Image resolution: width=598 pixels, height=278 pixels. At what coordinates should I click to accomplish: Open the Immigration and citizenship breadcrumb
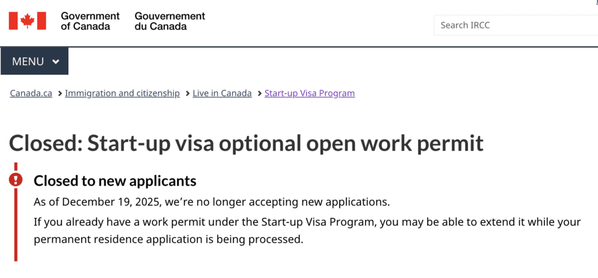click(122, 93)
